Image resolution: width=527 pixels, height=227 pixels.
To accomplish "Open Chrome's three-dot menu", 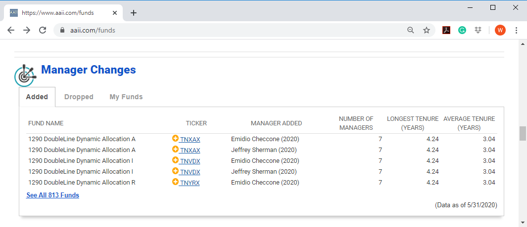I will [x=516, y=30].
